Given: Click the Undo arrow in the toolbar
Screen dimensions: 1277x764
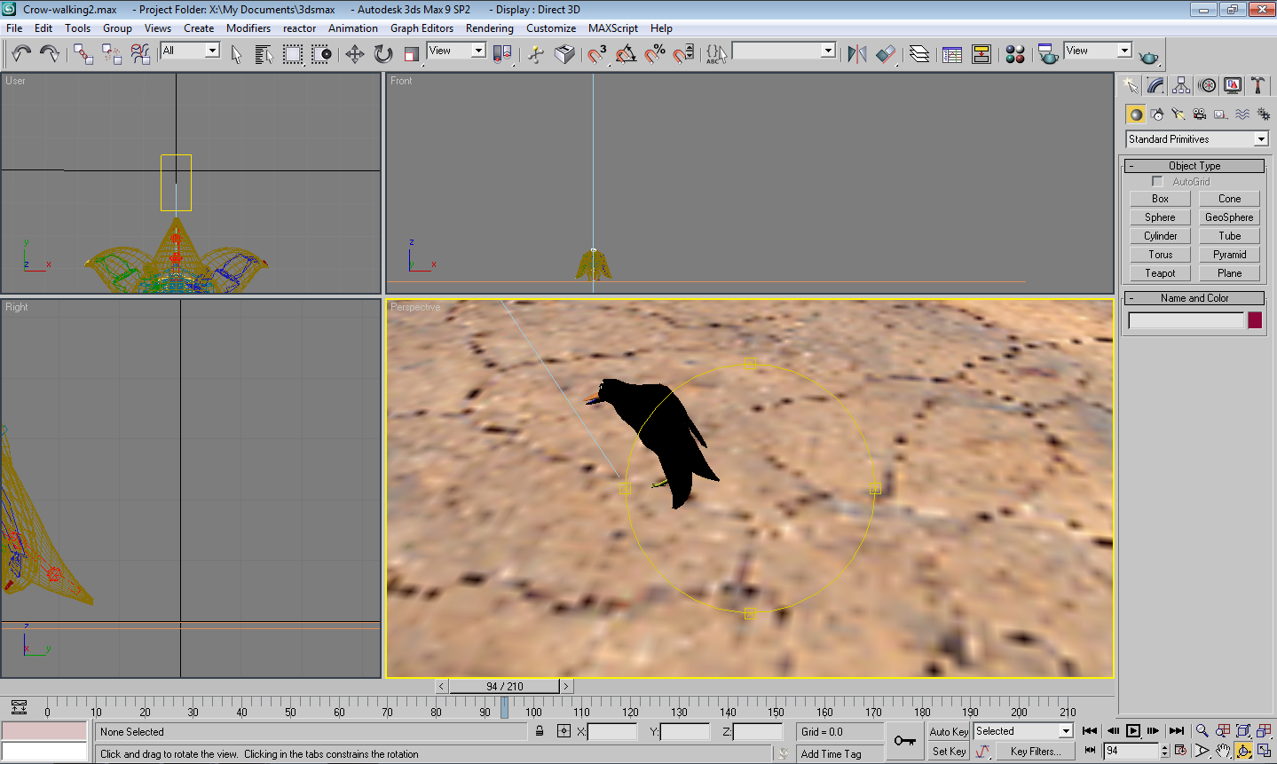Looking at the screenshot, I should click(22, 54).
